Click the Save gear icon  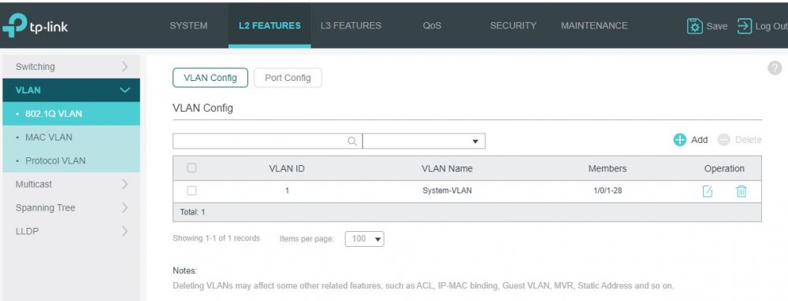pos(694,26)
